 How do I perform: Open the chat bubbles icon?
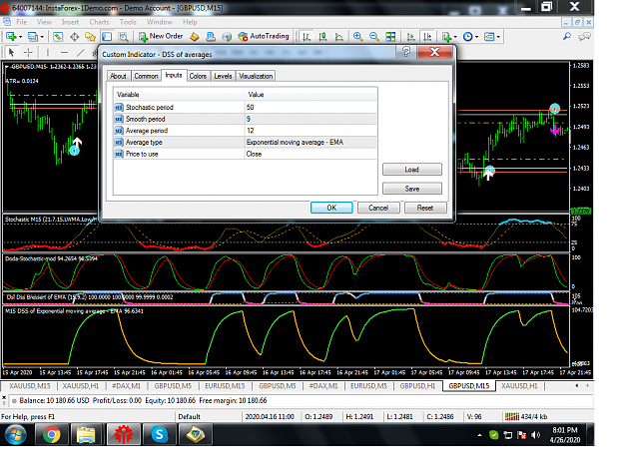pyautogui.click(x=584, y=37)
